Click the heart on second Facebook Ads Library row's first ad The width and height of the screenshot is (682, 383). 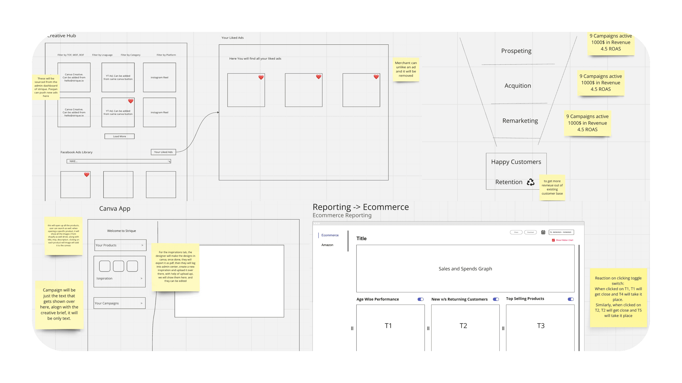click(87, 175)
